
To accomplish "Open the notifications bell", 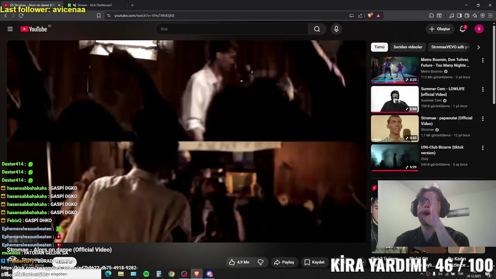I will (x=462, y=29).
